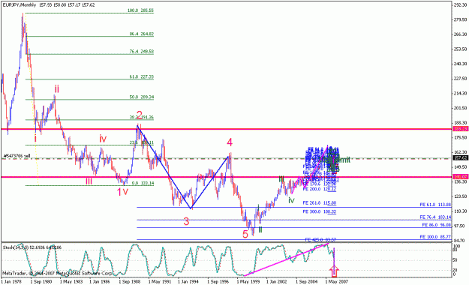This screenshot has height=285, width=469.
Task: Click the stochastic scale value 50
Action: click(455, 260)
